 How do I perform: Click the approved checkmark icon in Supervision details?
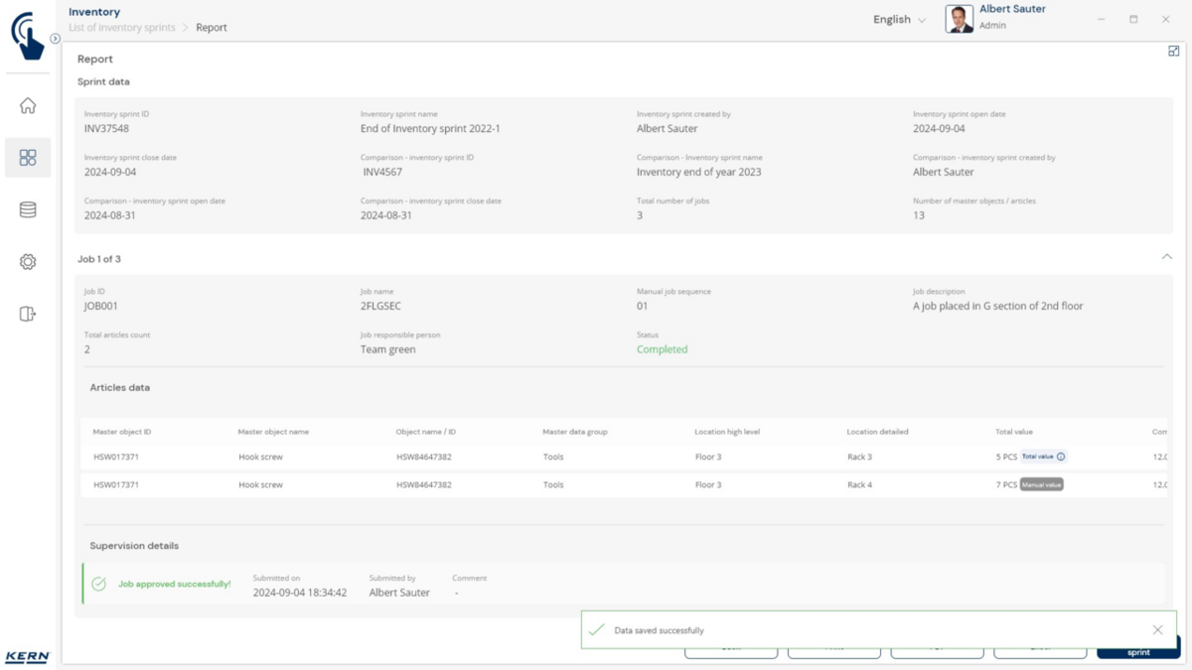(99, 584)
